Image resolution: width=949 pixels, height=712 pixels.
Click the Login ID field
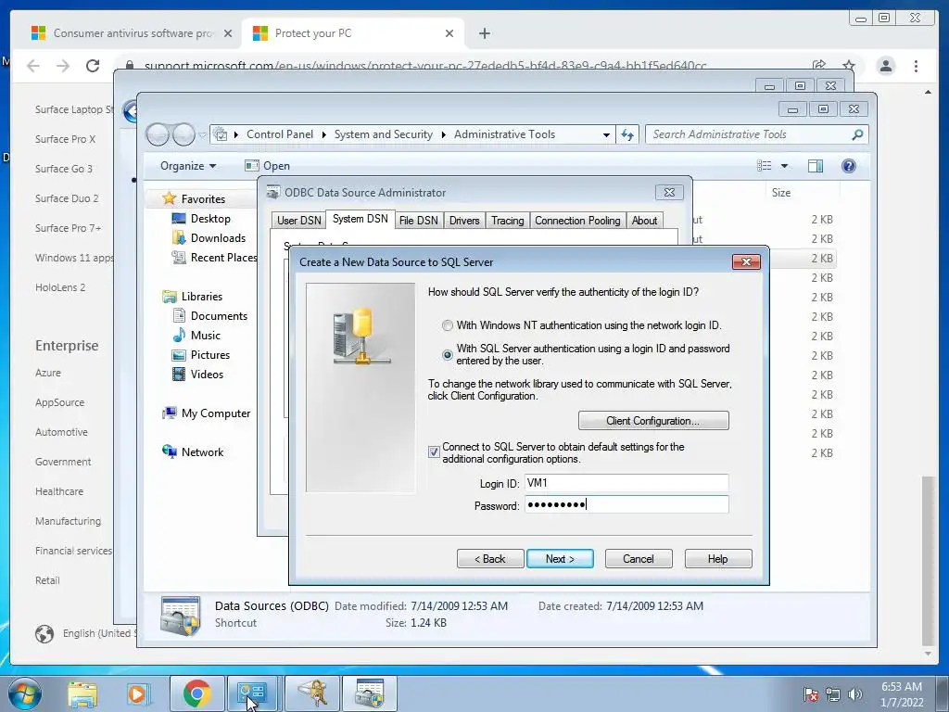coord(626,483)
